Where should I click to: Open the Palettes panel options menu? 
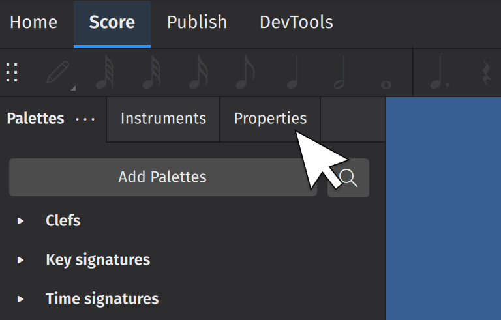click(x=85, y=119)
